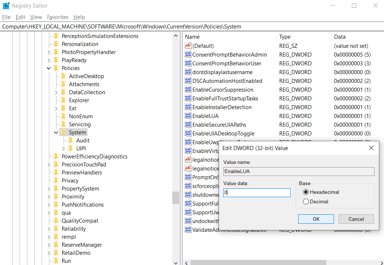Viewport: 384px width, 265px height.
Task: Confirm the DWORD edit with OK
Action: [316, 219]
